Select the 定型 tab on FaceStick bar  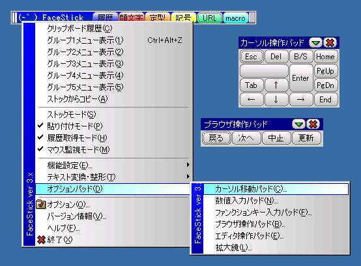pos(158,18)
